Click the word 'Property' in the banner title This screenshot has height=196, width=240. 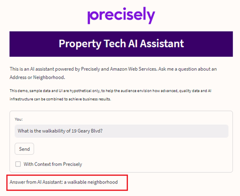[x=80, y=44]
